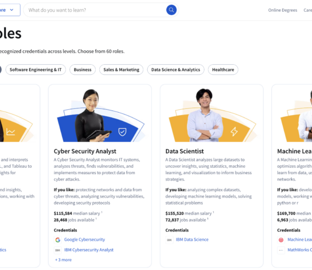
Task: Select Sales & Marketing filter chip
Action: 122,70
